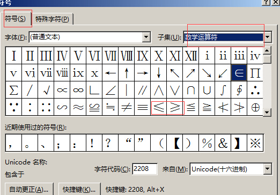The width and height of the screenshot is (280, 195).
Task: Select the lowercase Roman numeral ⅹ symbol
Action: tap(94, 73)
